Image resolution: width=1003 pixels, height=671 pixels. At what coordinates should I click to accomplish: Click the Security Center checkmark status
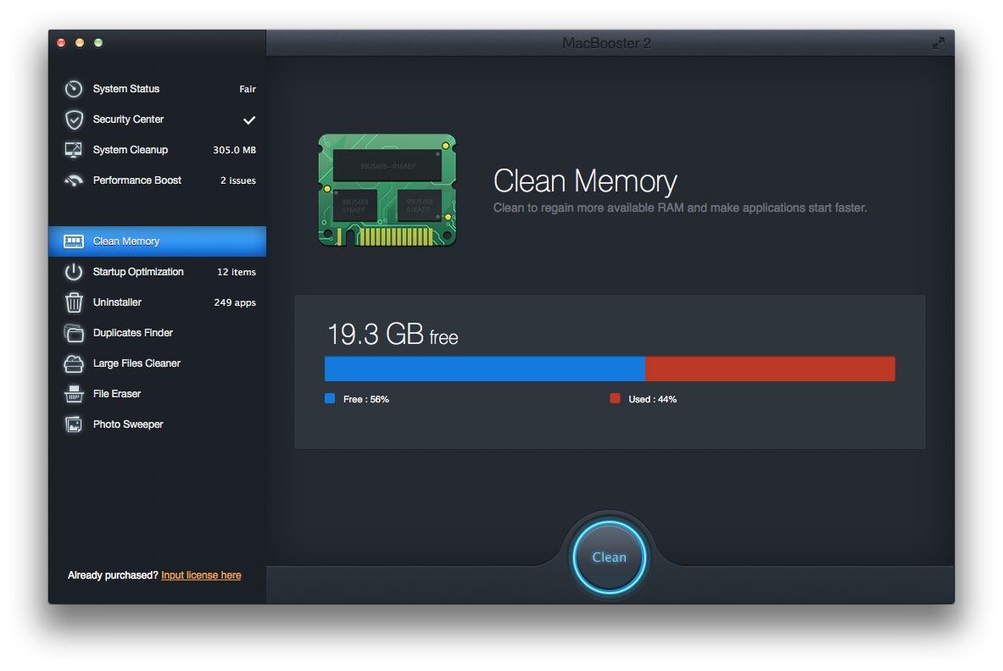(248, 119)
